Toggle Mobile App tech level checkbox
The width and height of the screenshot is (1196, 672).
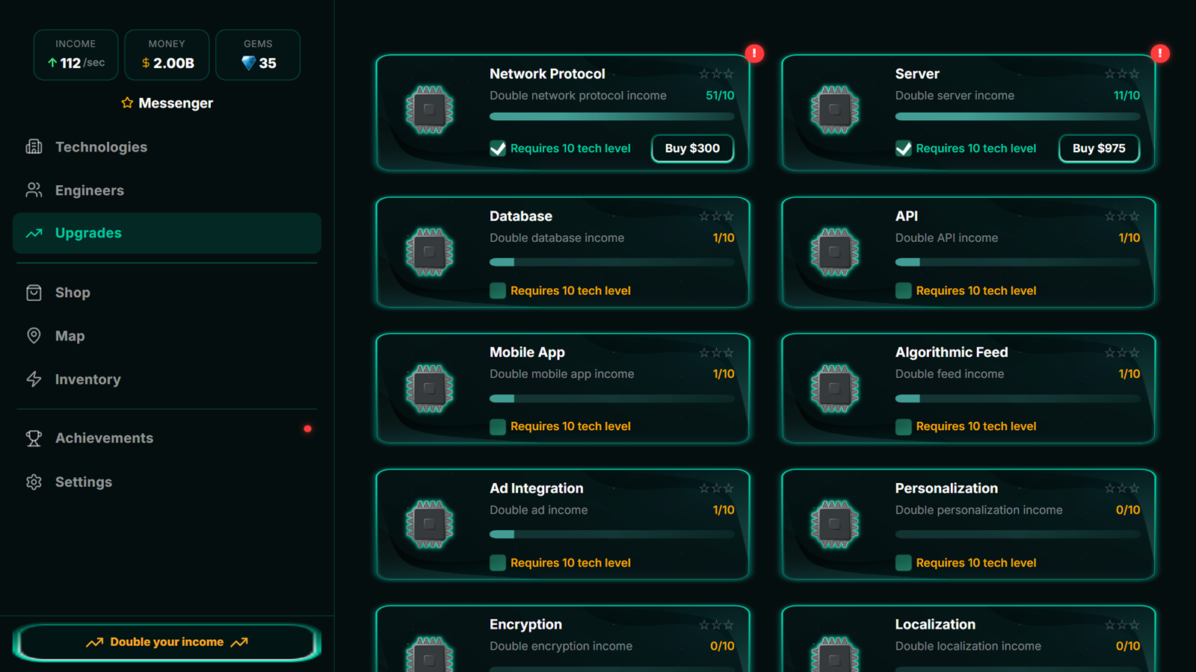(x=498, y=426)
